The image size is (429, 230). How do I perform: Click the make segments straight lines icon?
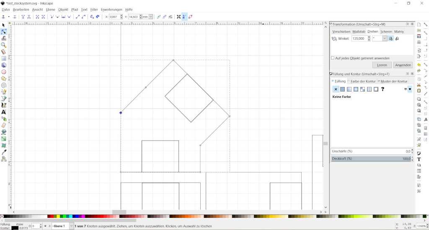[x=78, y=17]
